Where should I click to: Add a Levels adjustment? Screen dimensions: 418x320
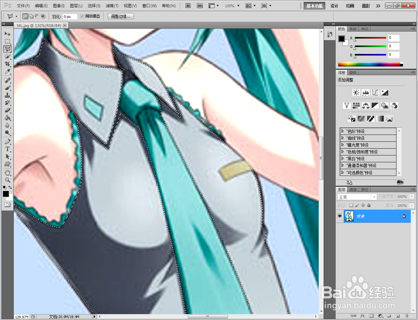pos(366,93)
